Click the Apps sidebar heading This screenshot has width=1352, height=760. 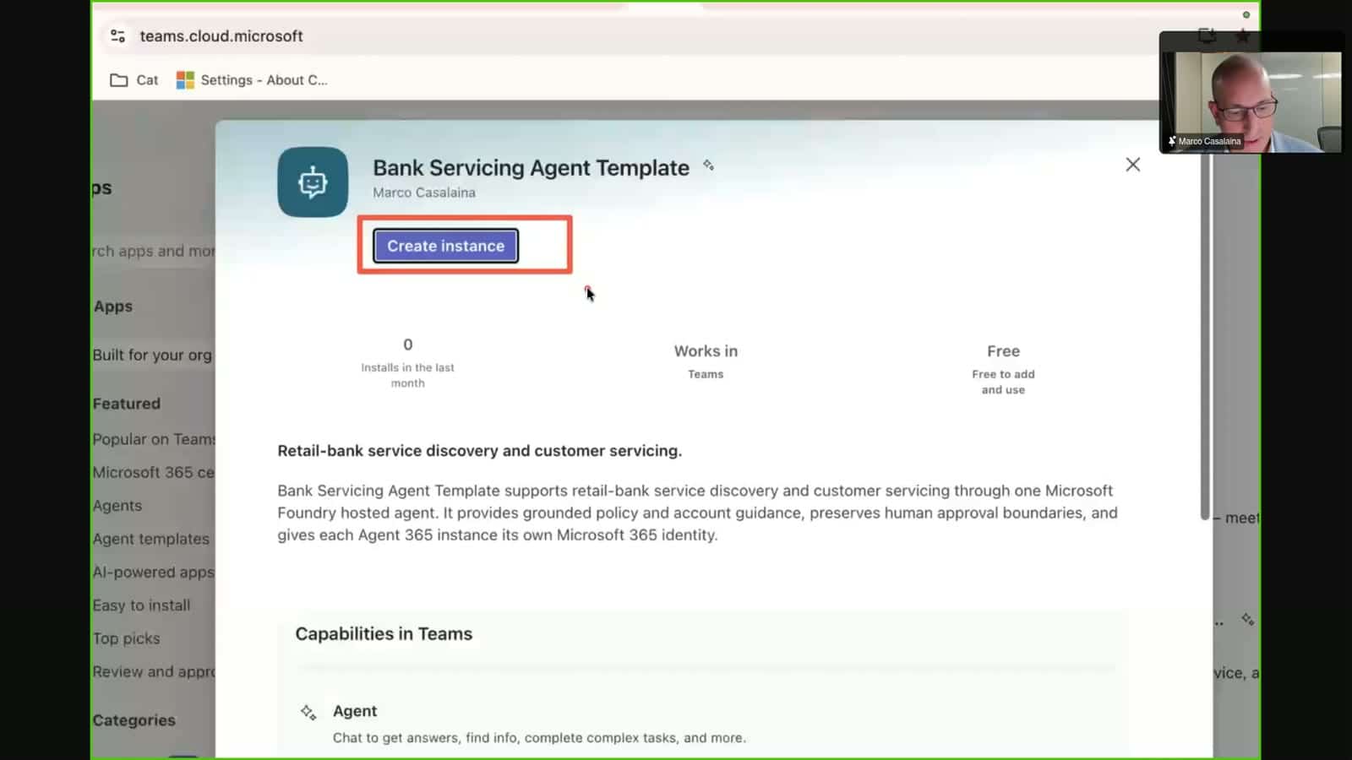[113, 307]
